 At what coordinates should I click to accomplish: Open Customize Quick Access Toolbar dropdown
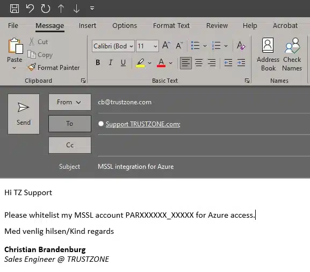[92, 8]
